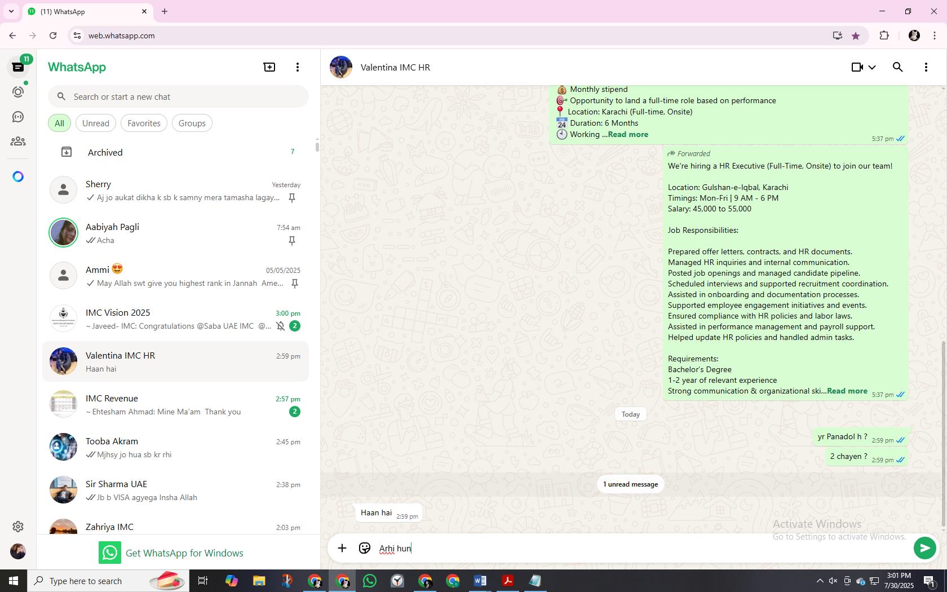Click the pin icon on Aabiyah Pagli chat

pos(292,241)
